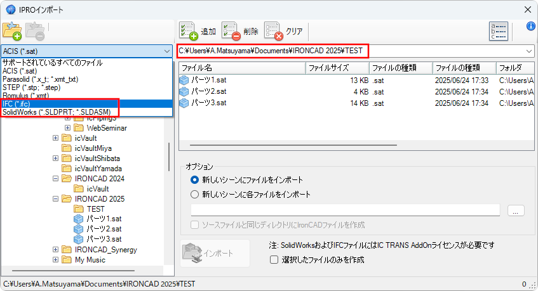The width and height of the screenshot is (538, 291).
Task: Click the ... browse button
Action: (516, 210)
